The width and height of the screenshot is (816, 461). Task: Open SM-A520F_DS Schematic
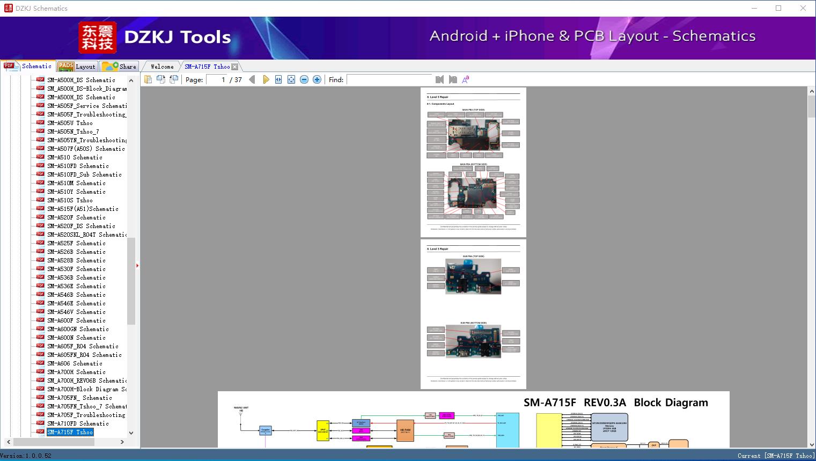pos(81,226)
